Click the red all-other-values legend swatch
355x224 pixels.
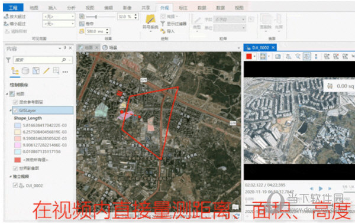(x=18, y=160)
